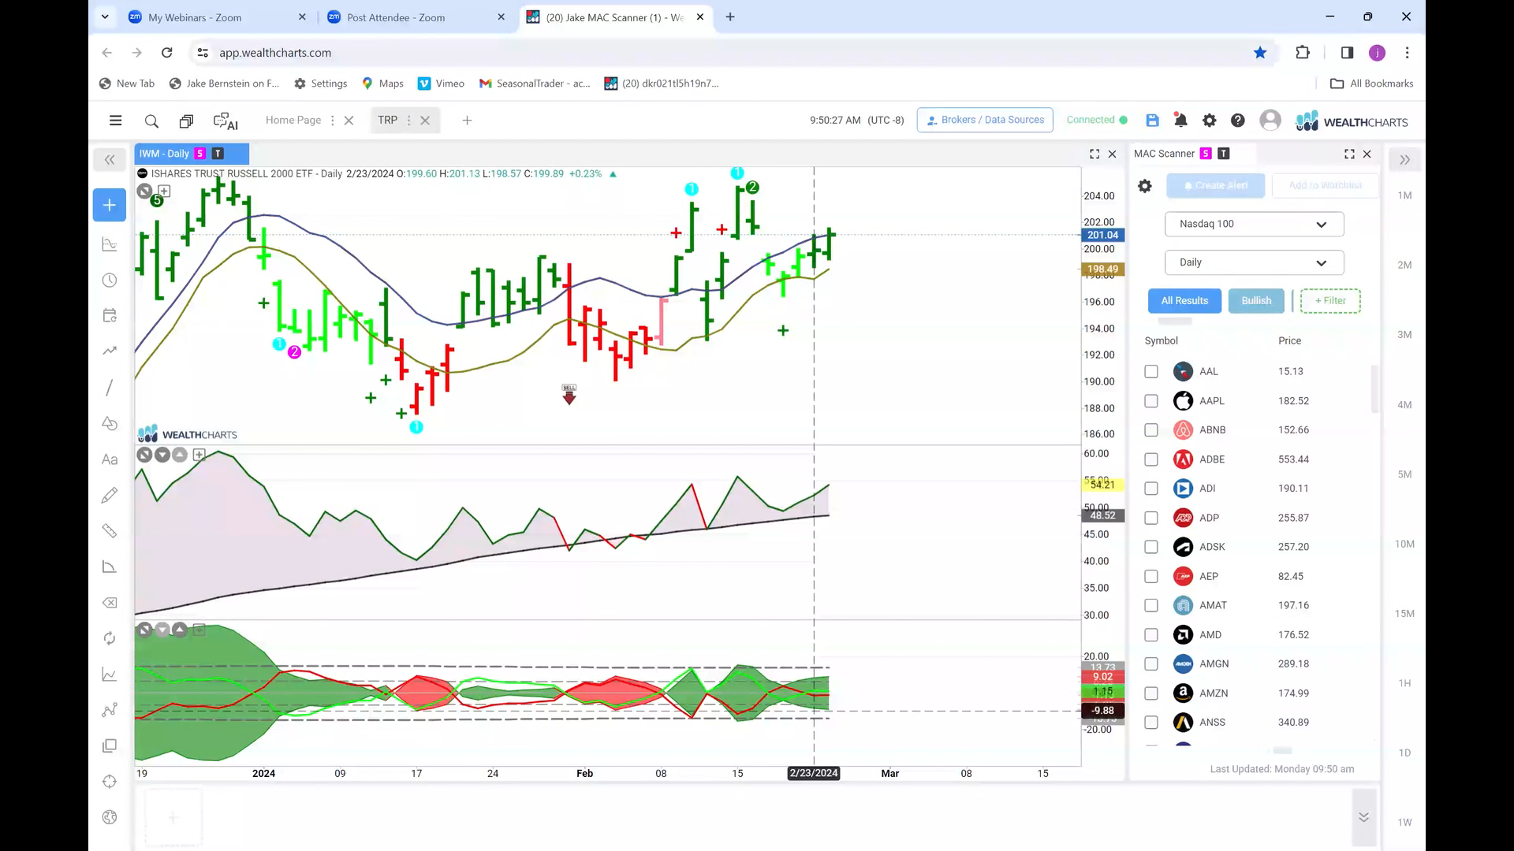The height and width of the screenshot is (851, 1514).
Task: Switch to Post Attendee - Zoom browser tab
Action: click(x=417, y=17)
